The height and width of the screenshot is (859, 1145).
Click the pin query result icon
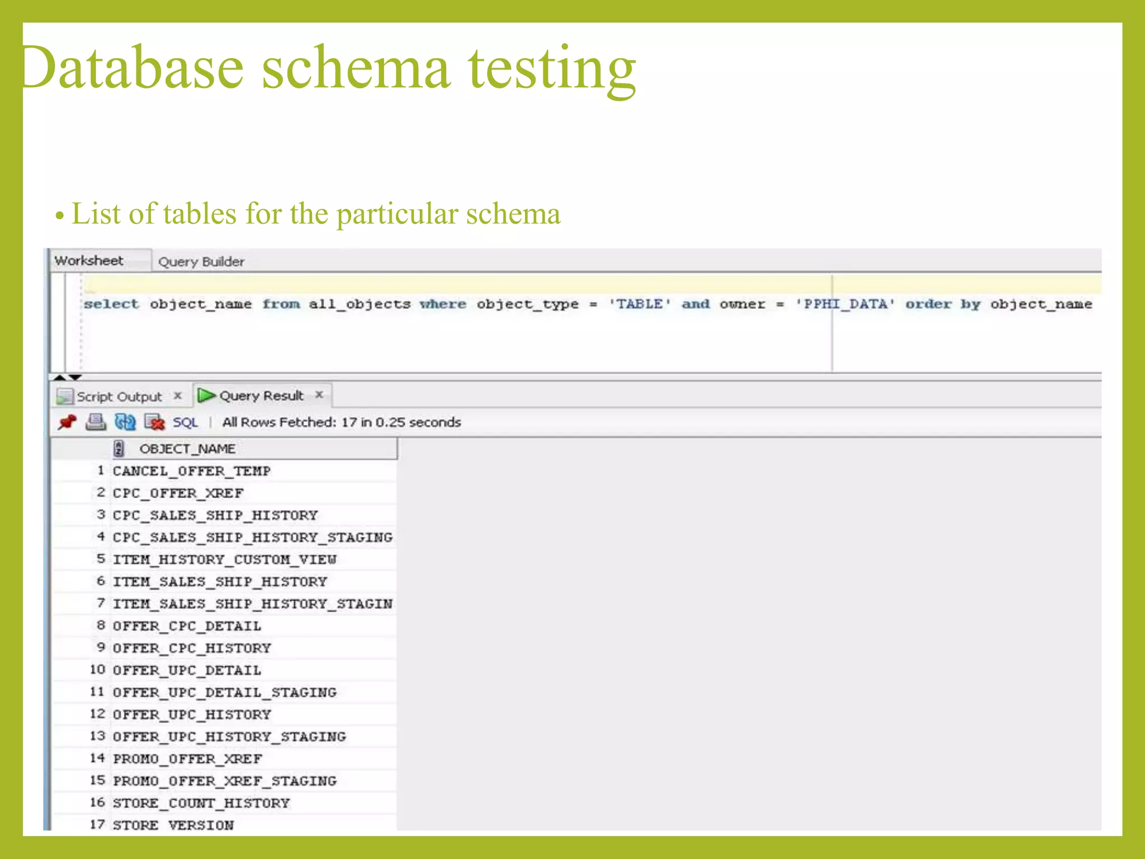pos(67,422)
